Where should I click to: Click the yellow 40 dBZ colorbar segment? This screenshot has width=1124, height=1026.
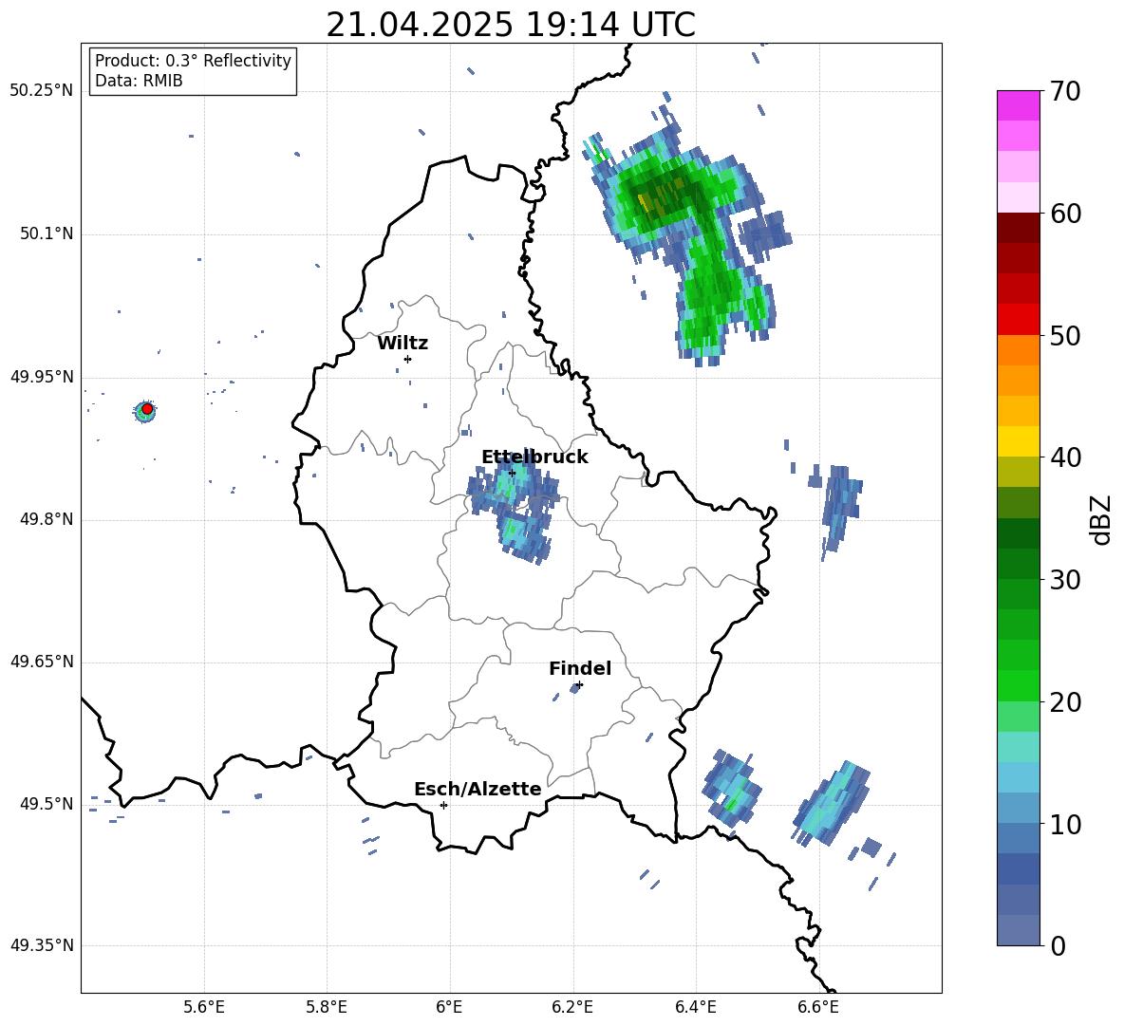(x=1019, y=441)
